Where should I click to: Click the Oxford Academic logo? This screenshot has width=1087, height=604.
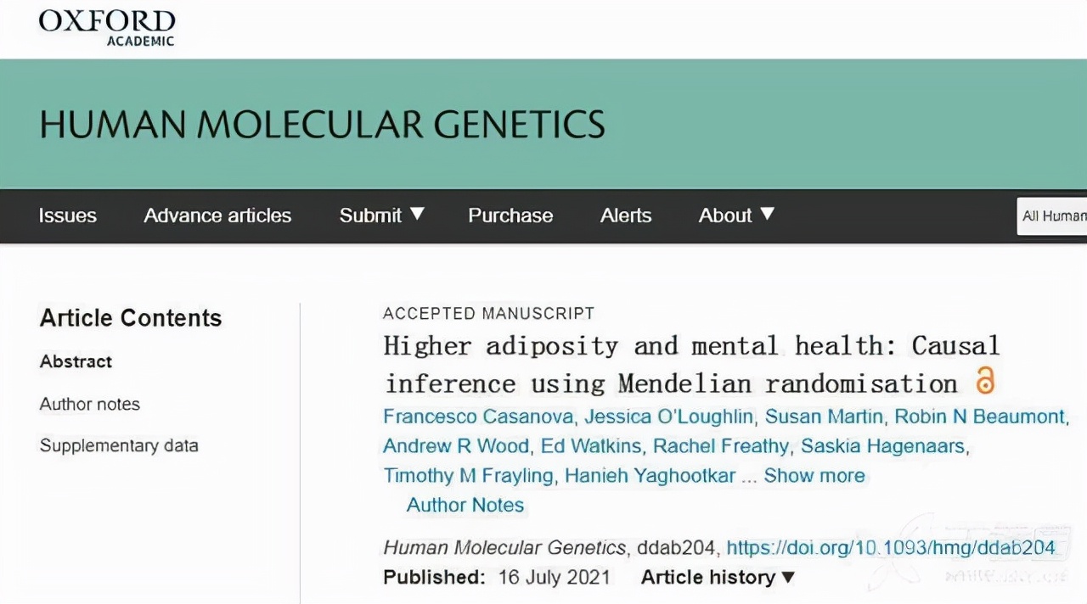point(107,27)
